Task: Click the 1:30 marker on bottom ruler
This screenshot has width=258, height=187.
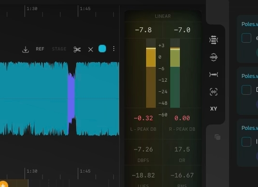Action: 32,171
